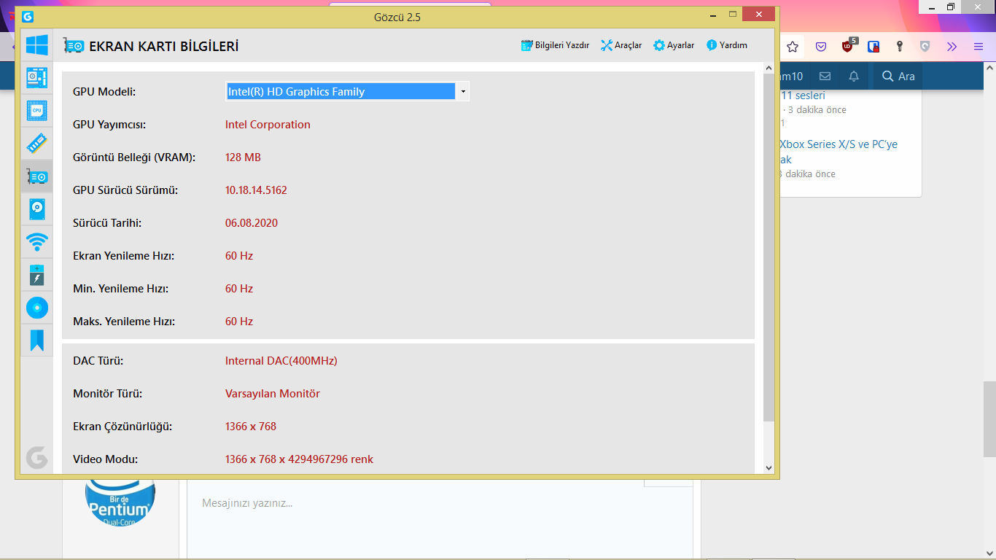Open the 'Xbox Series X/S ve PC'ye' link
This screenshot has height=560, width=996.
click(839, 144)
